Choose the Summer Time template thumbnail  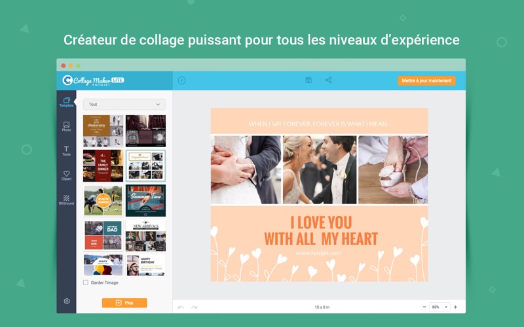point(145,201)
